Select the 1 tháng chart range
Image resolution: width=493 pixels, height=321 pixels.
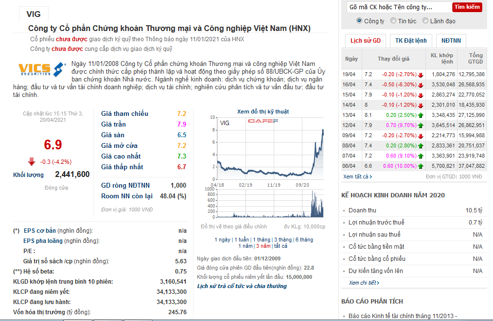[262, 240]
